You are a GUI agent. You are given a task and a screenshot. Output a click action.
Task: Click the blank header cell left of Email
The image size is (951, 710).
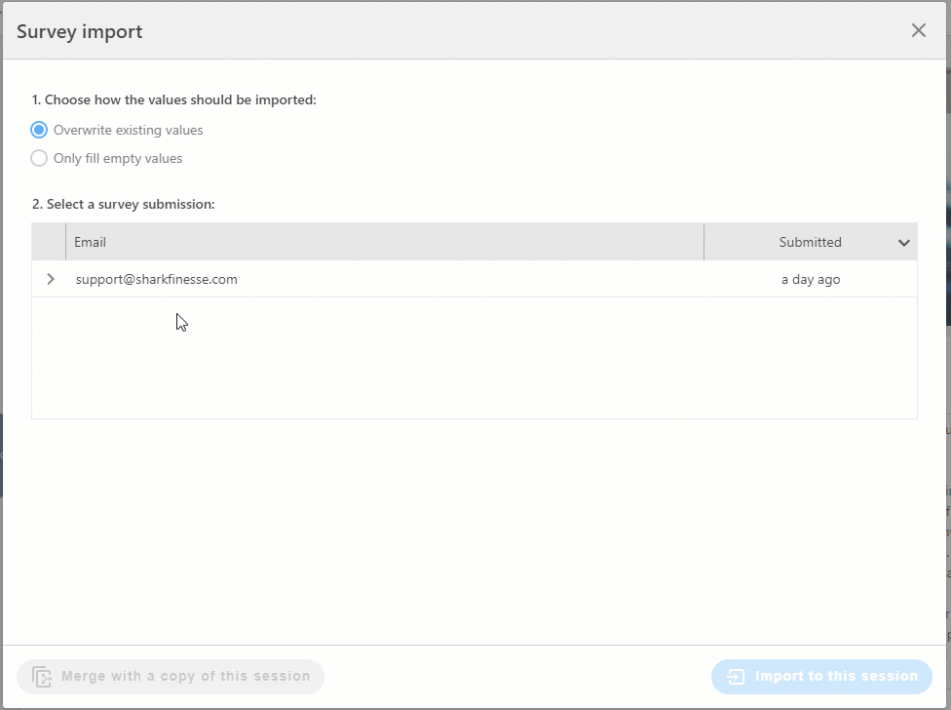point(49,242)
